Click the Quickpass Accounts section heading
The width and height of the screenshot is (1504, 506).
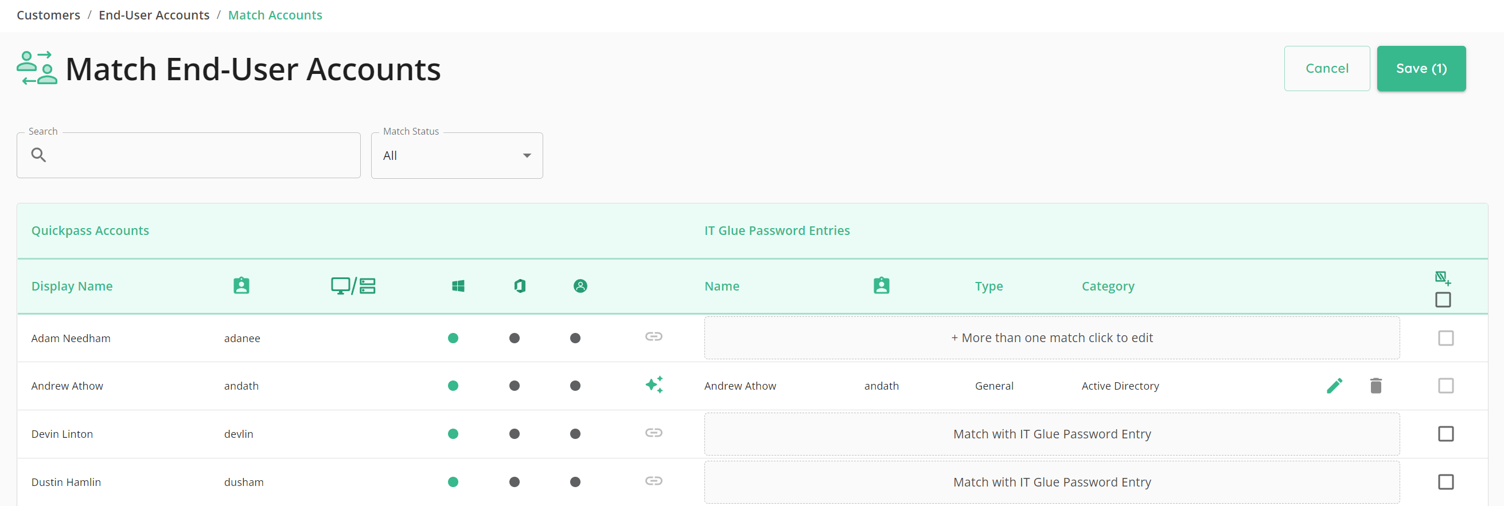point(90,231)
